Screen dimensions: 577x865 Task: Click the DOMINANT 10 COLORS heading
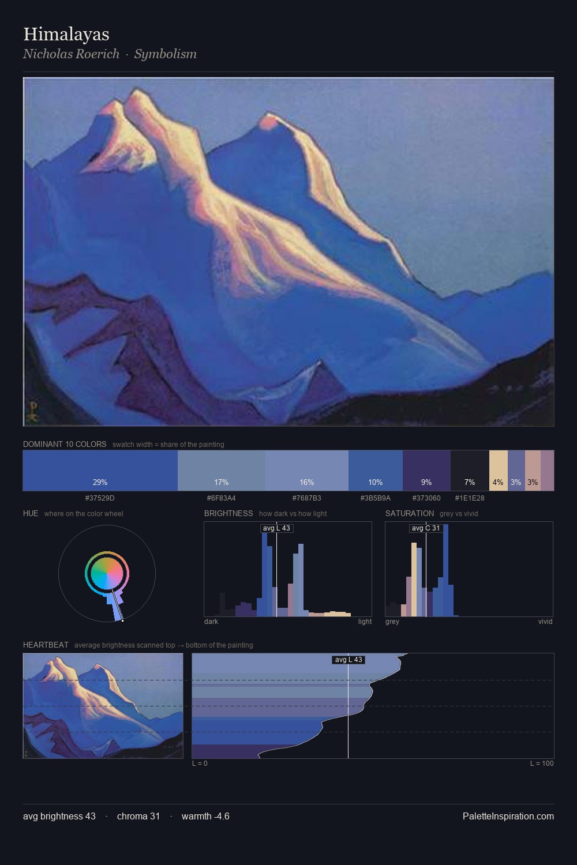tap(65, 445)
